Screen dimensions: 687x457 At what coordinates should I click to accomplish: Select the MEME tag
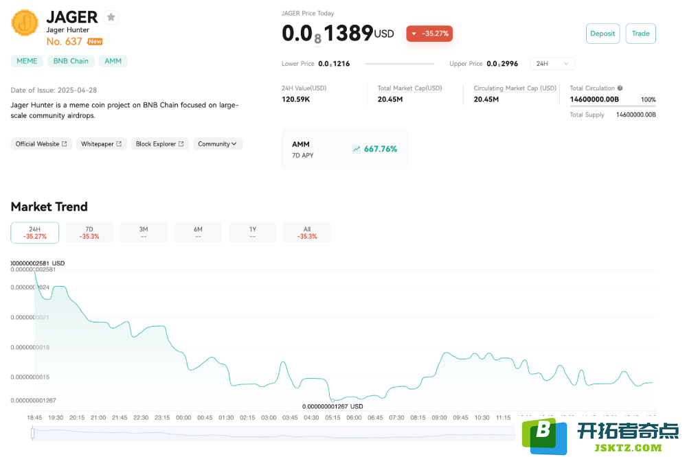pyautogui.click(x=27, y=61)
